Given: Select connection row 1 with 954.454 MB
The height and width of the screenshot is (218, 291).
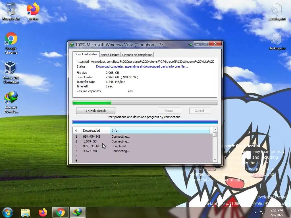Looking at the screenshot, I should point(143,137).
